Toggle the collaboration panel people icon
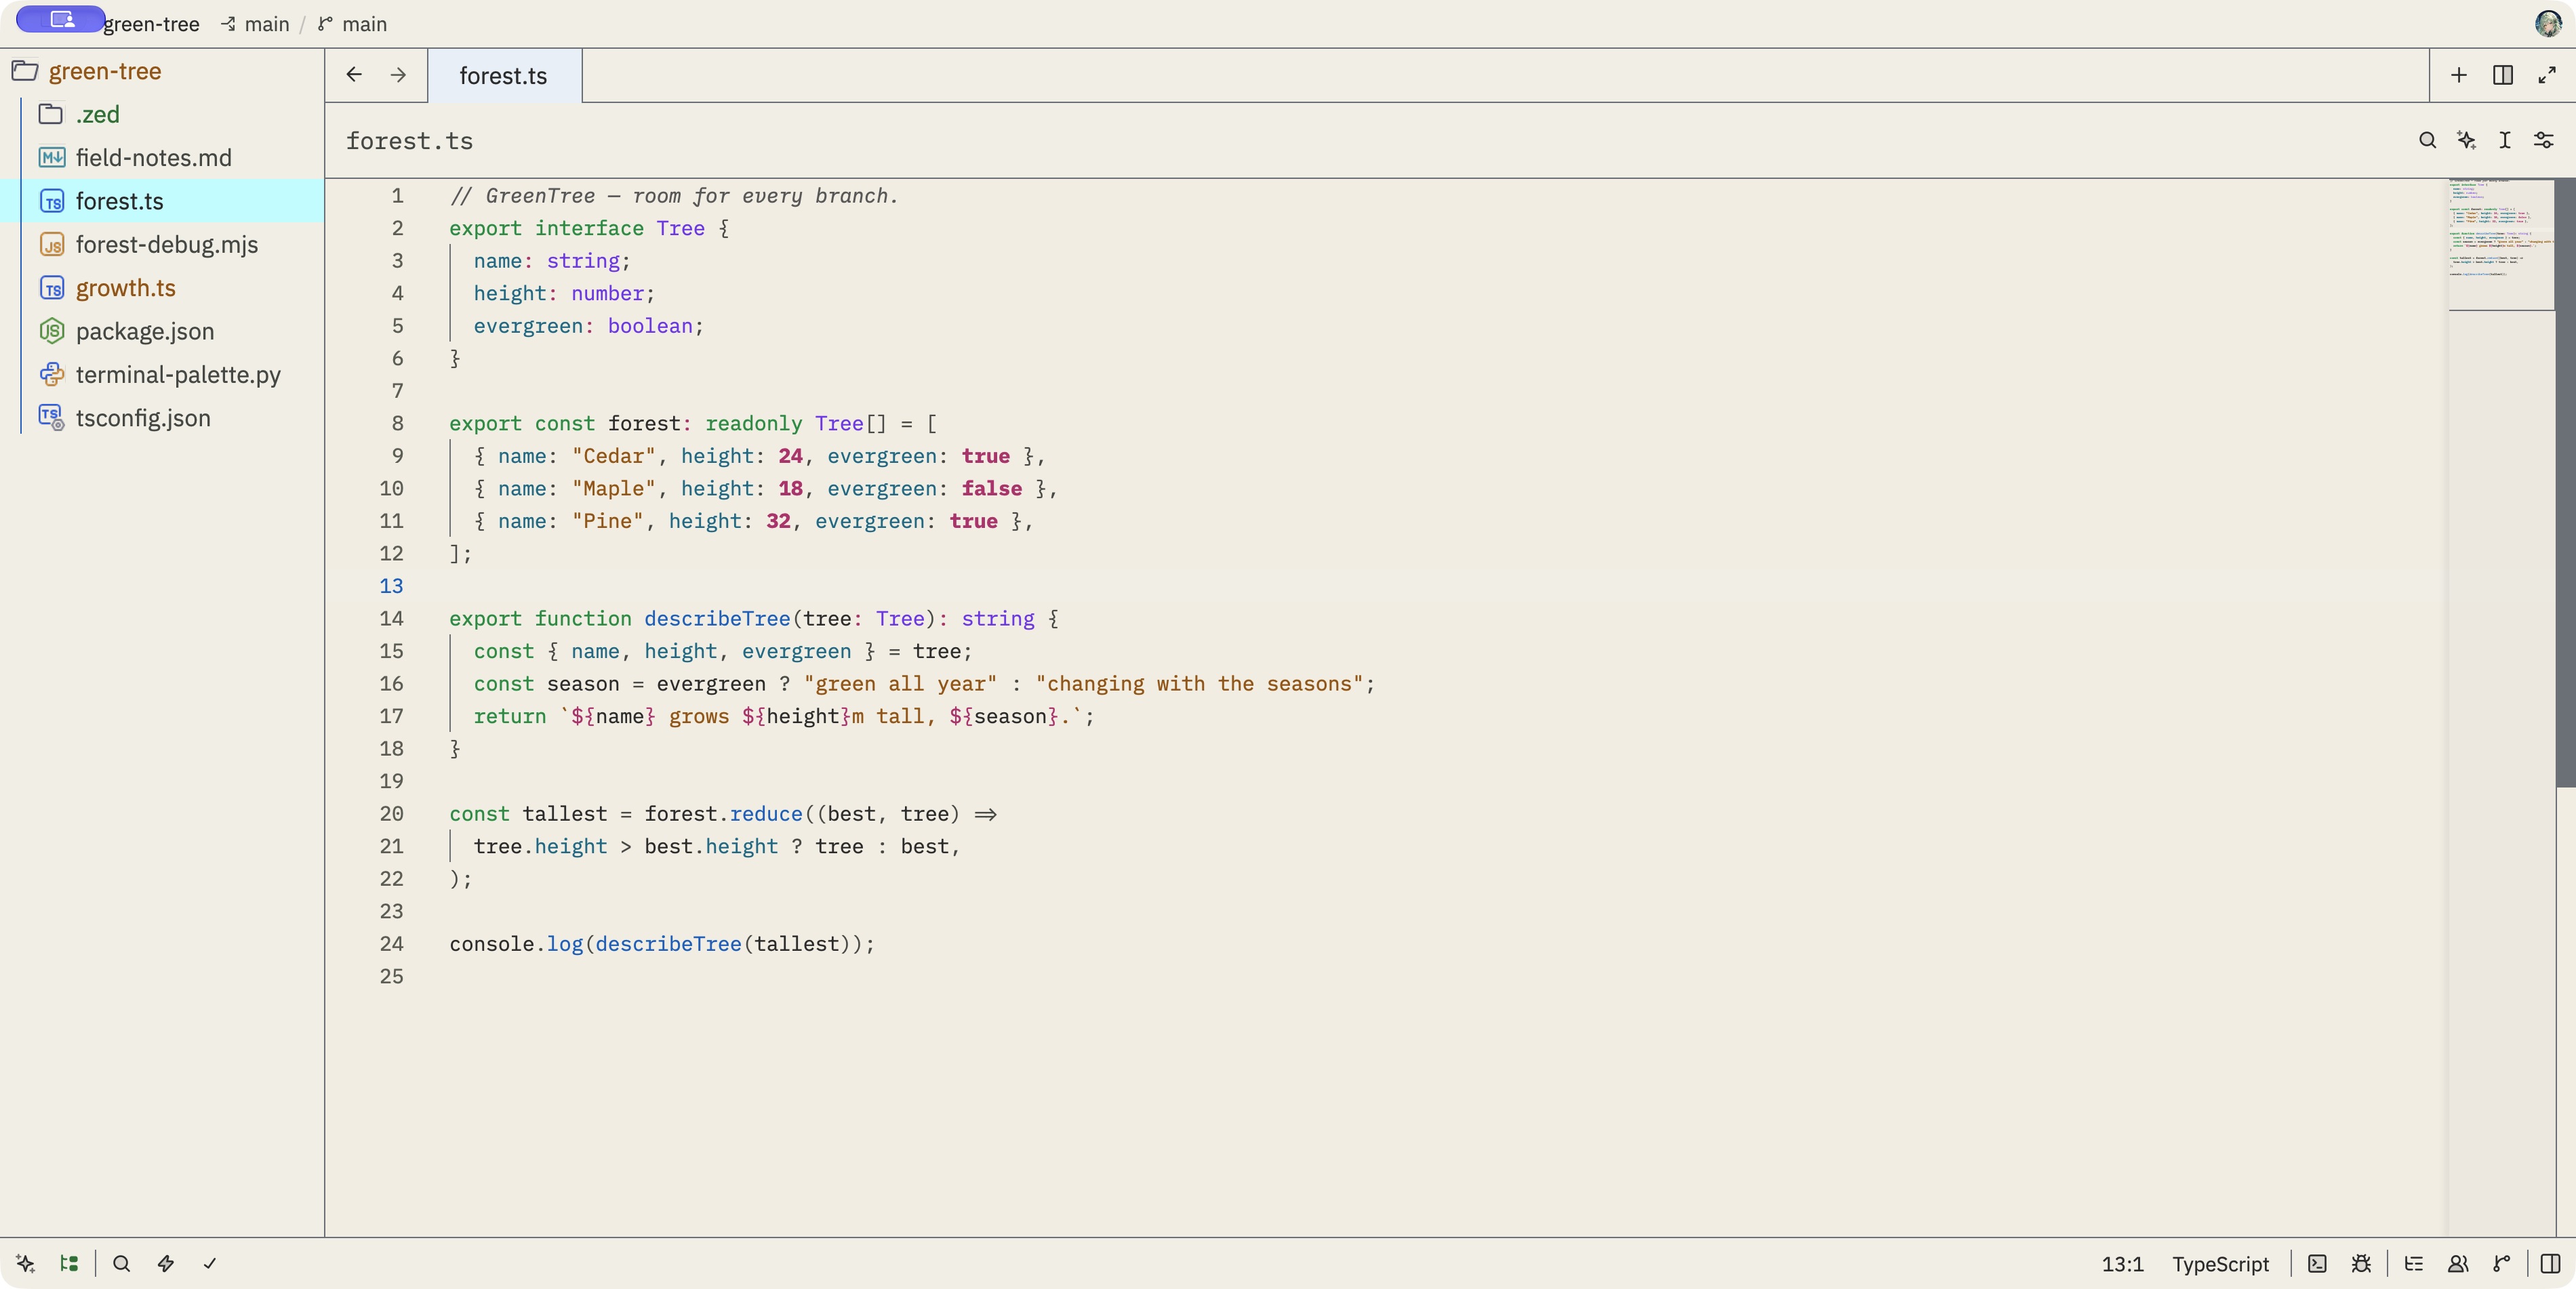Screen dimensions: 2576x1289 click(2458, 1263)
